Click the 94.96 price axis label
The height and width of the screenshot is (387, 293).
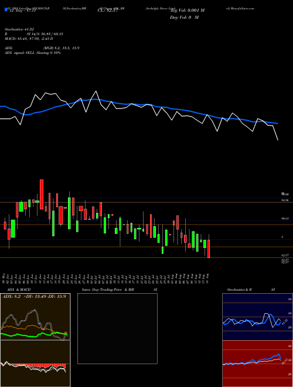(x=285, y=200)
